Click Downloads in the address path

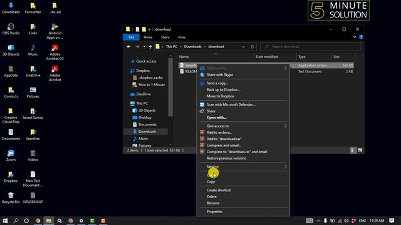tap(192, 47)
